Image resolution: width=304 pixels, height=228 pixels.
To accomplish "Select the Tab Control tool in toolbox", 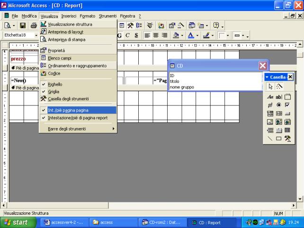I will coord(279,130).
